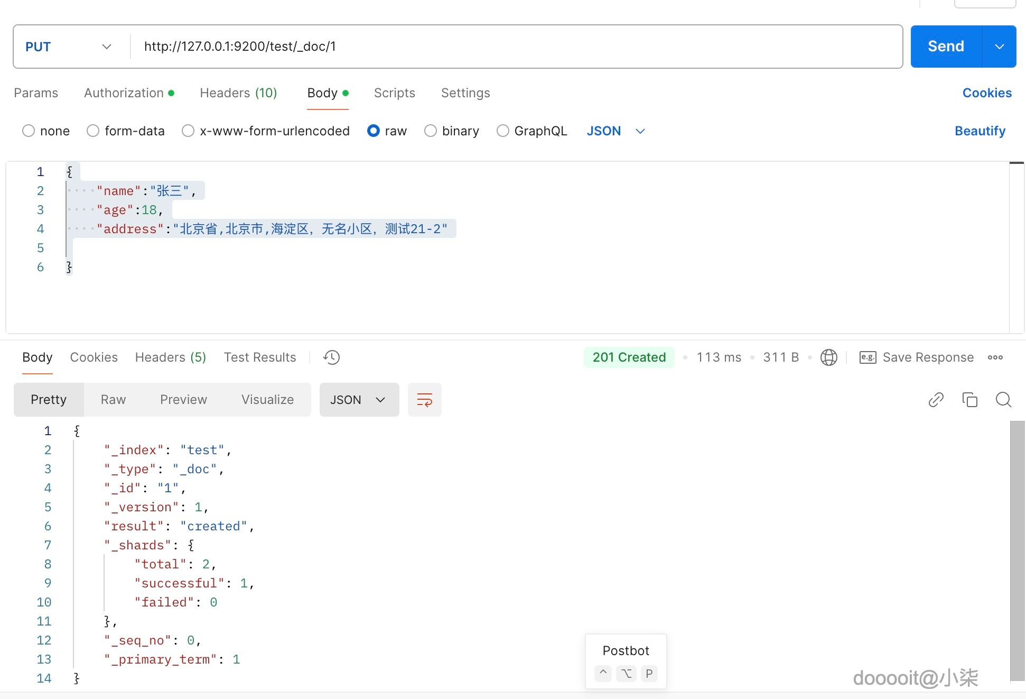Open the three-dots response options
This screenshot has width=1026, height=699.
click(x=995, y=357)
